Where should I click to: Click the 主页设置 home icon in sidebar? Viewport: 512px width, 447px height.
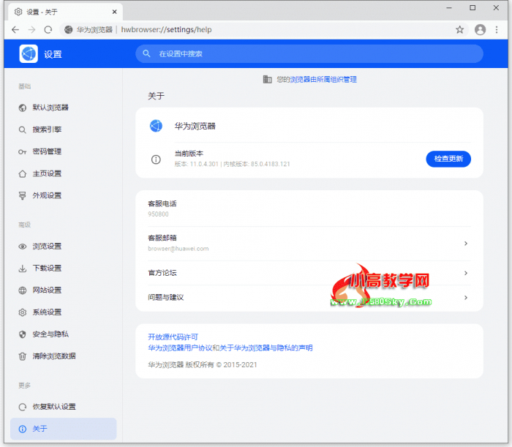[22, 173]
